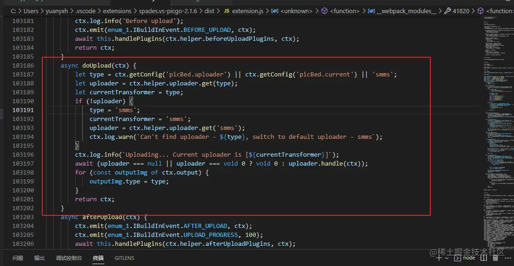
Task: Open the panel's more actions menu
Action: (508, 258)
